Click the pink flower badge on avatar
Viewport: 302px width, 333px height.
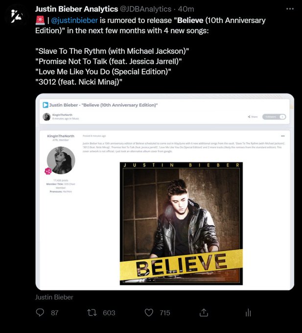click(48, 171)
